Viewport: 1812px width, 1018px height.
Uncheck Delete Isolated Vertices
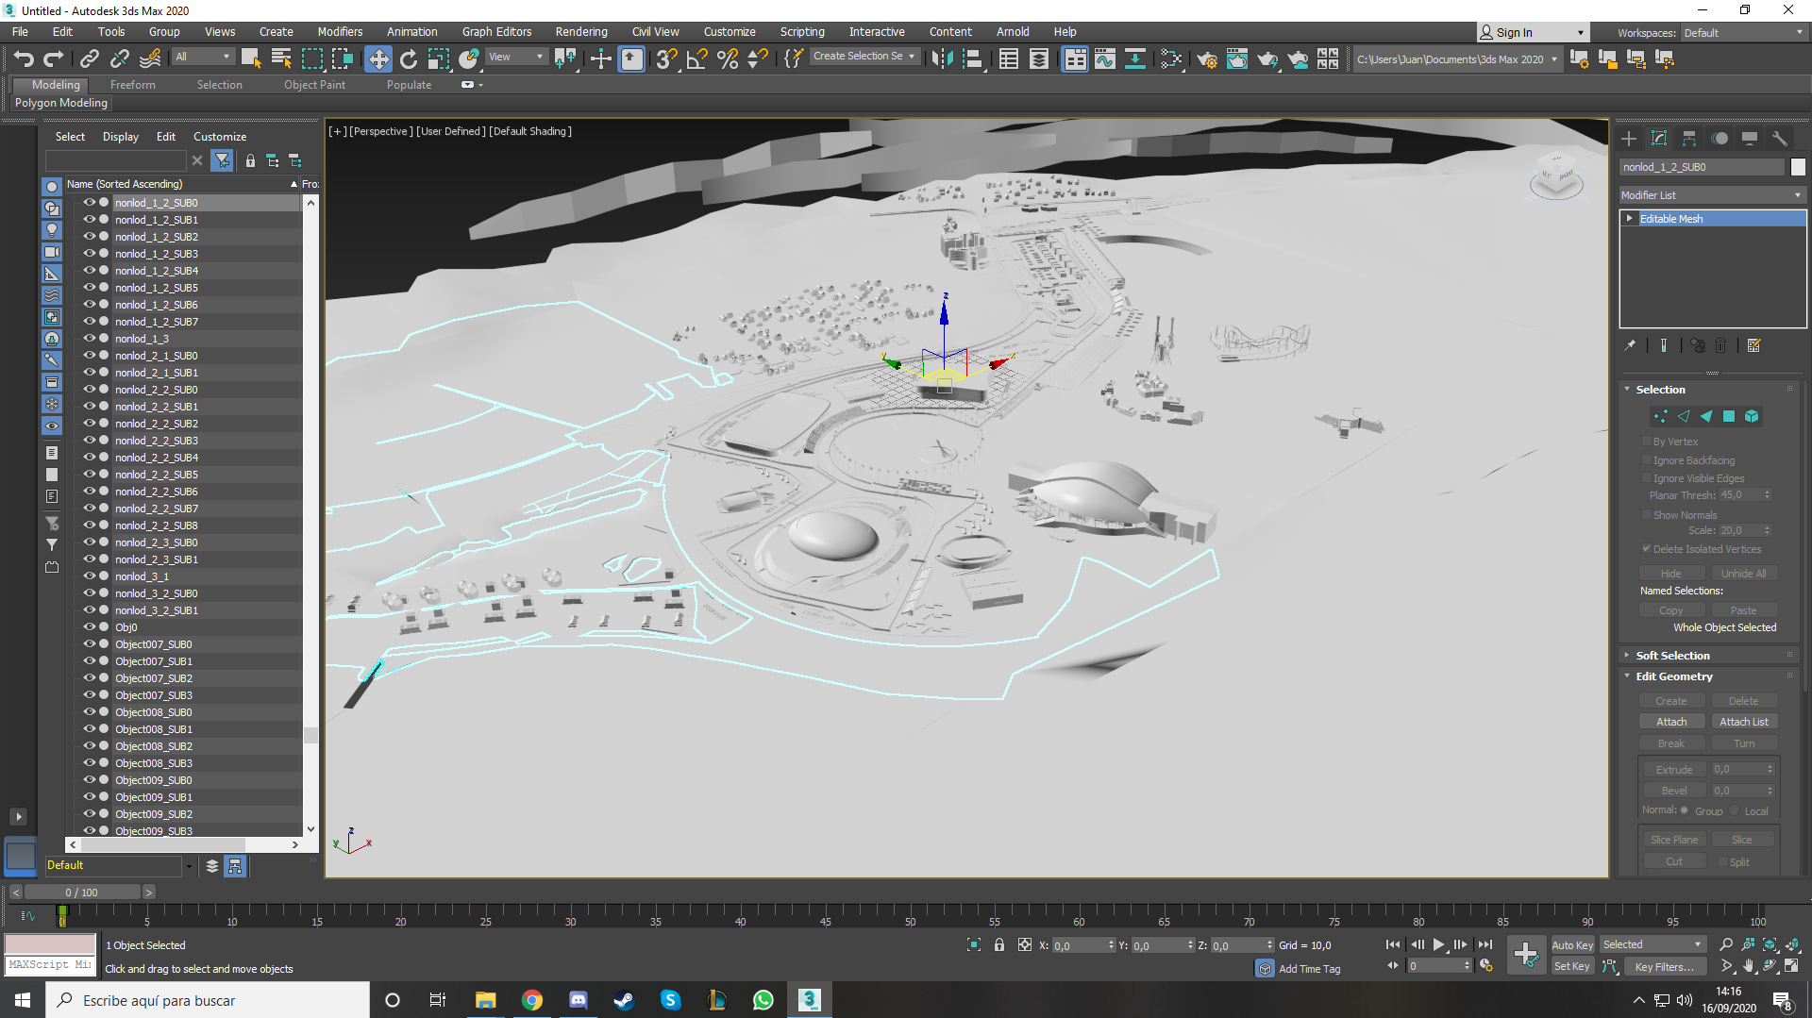click(1647, 549)
